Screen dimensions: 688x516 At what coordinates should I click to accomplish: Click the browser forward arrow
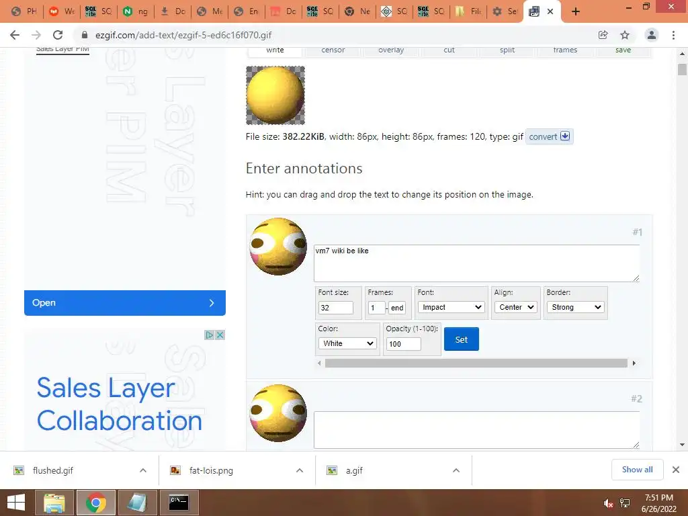pos(36,35)
